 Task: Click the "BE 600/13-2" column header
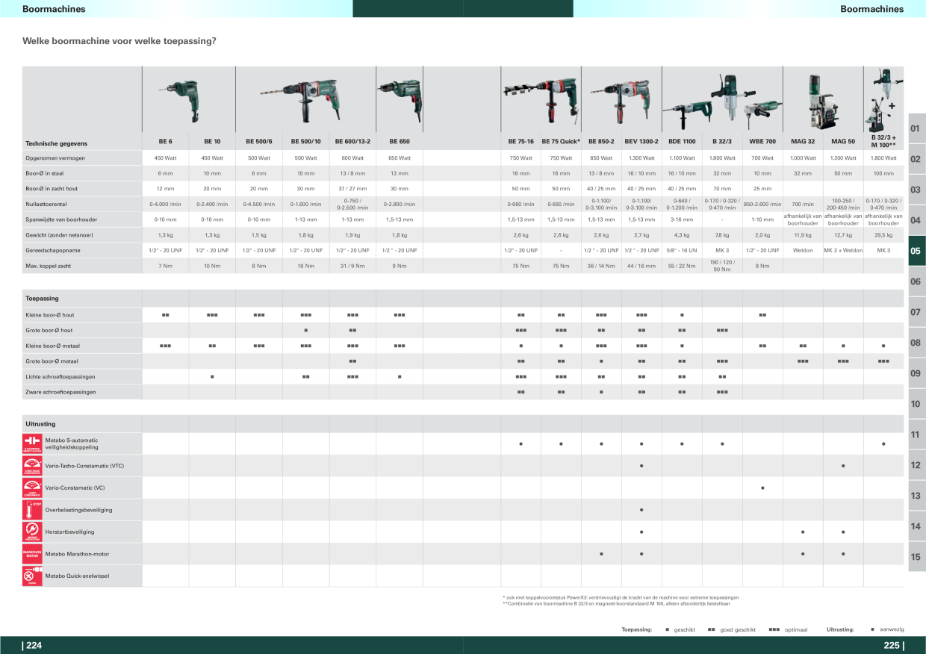[x=352, y=141]
